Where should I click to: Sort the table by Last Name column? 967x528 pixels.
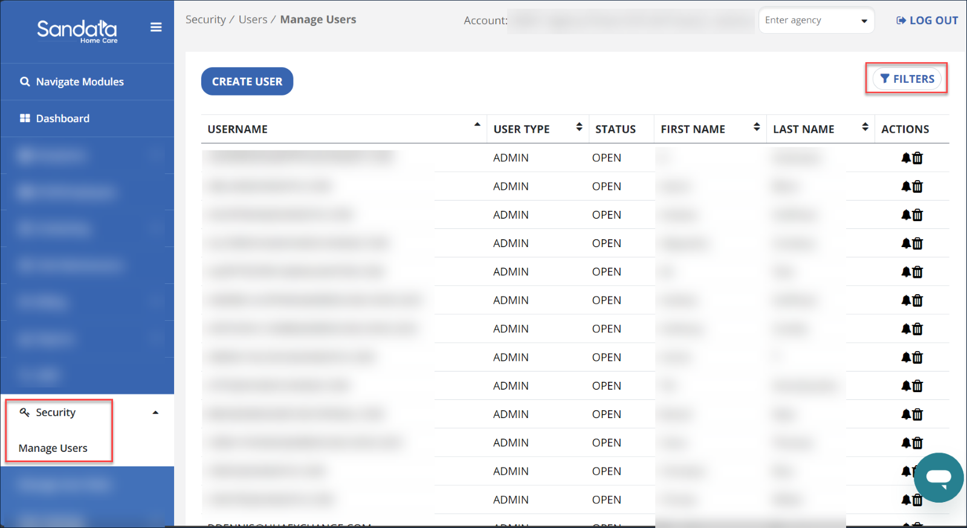tap(865, 127)
